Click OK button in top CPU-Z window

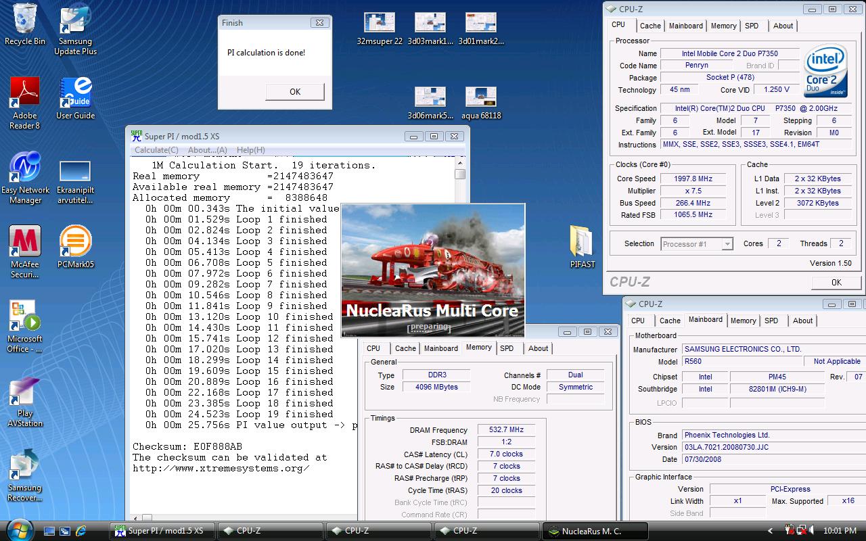point(836,282)
